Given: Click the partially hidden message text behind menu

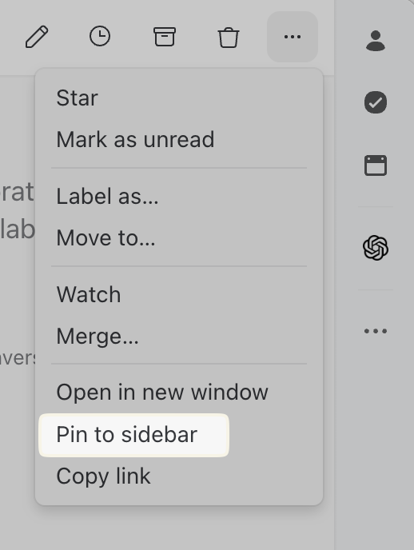Looking at the screenshot, I should [x=17, y=210].
